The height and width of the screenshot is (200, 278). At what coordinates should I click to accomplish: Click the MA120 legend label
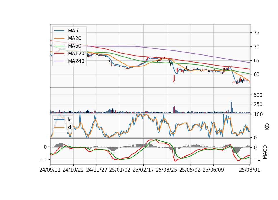point(76,54)
